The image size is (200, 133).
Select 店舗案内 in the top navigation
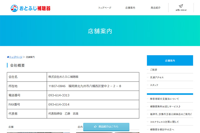(130, 8)
